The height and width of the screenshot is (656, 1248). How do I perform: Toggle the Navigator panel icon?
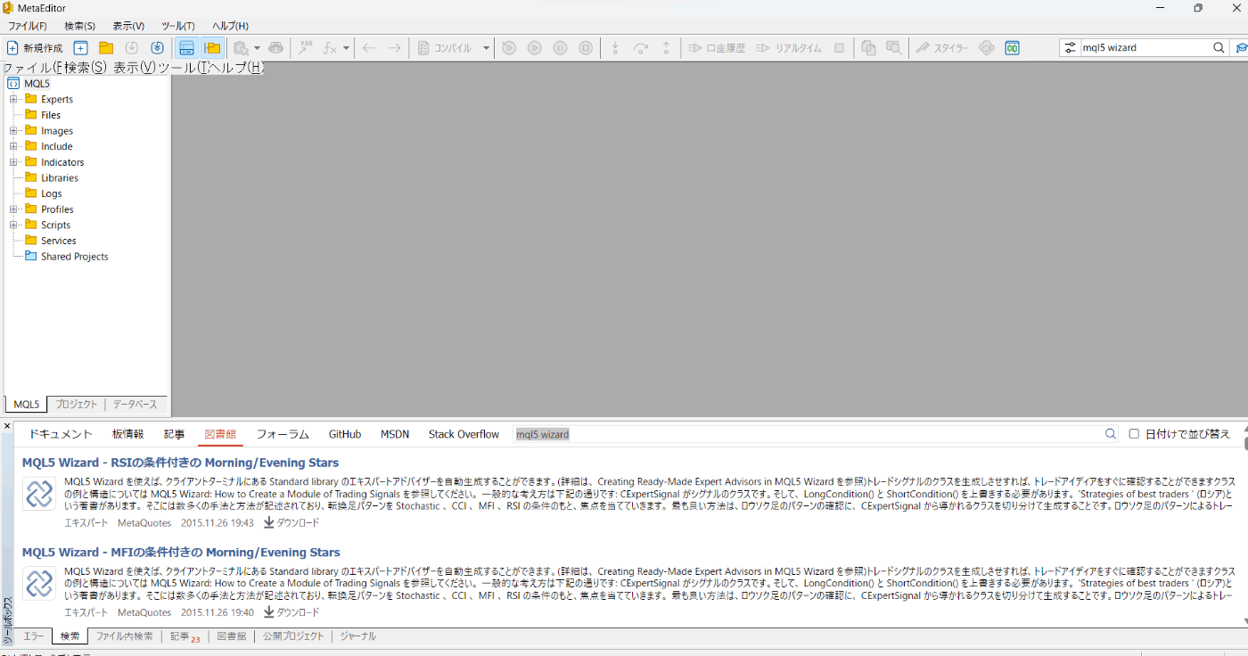212,48
